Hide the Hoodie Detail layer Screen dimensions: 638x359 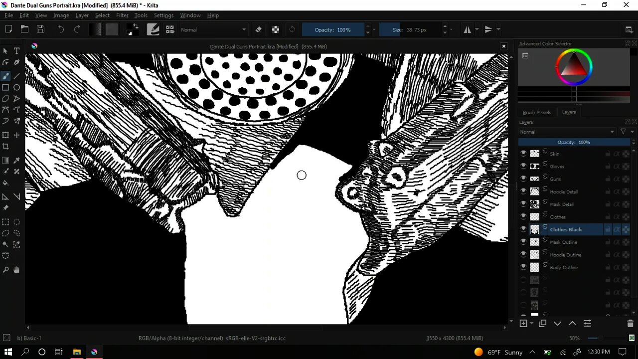tap(523, 191)
